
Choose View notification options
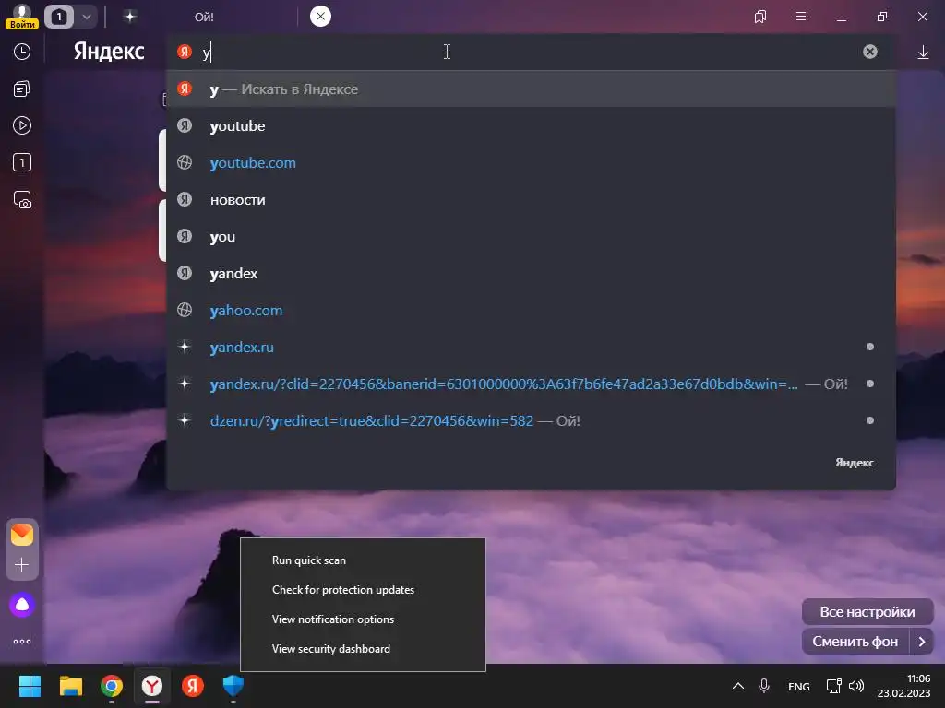[363, 619]
